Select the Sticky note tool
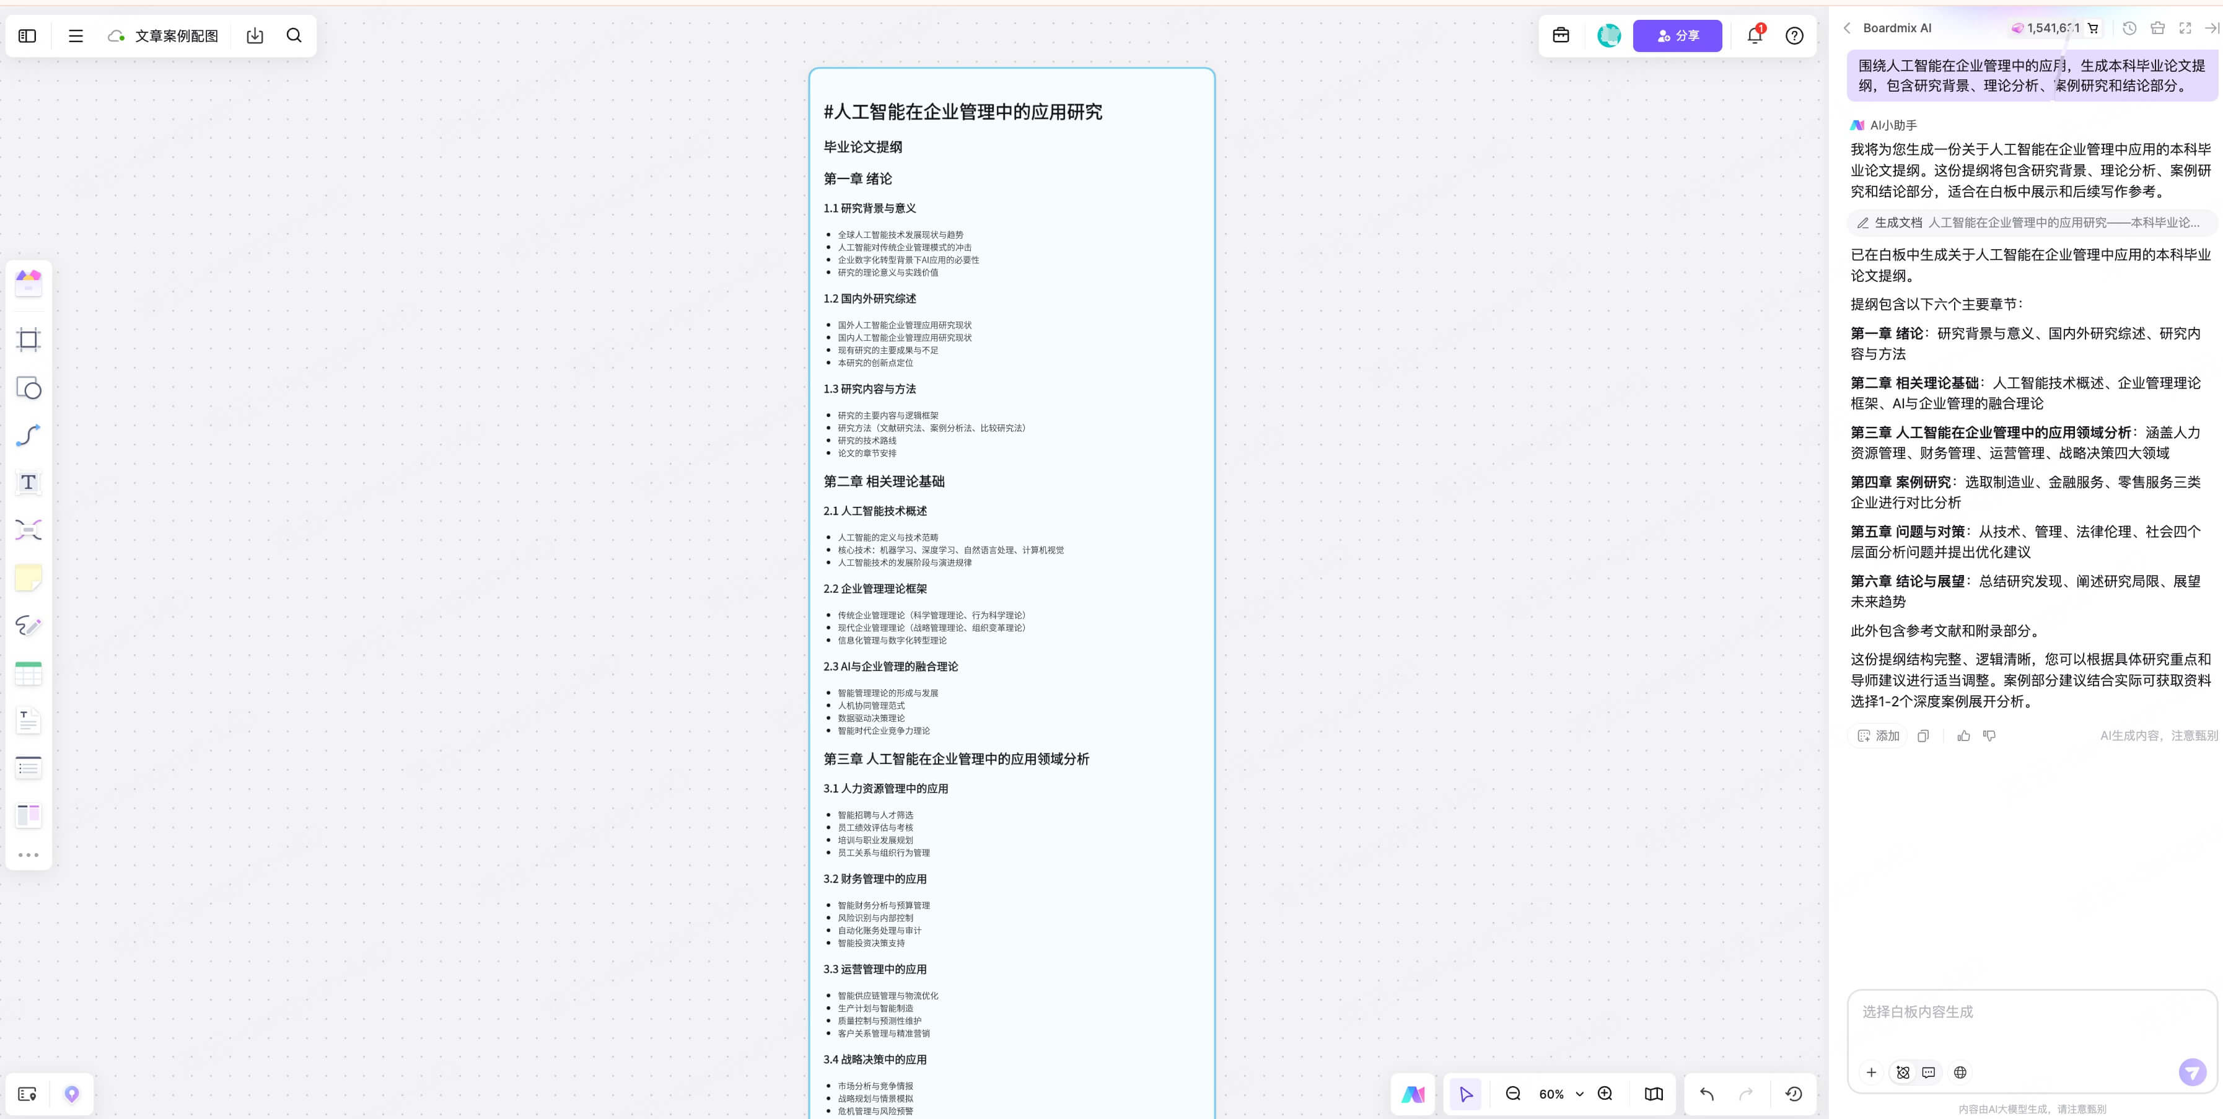The height and width of the screenshot is (1119, 2223). coord(28,577)
